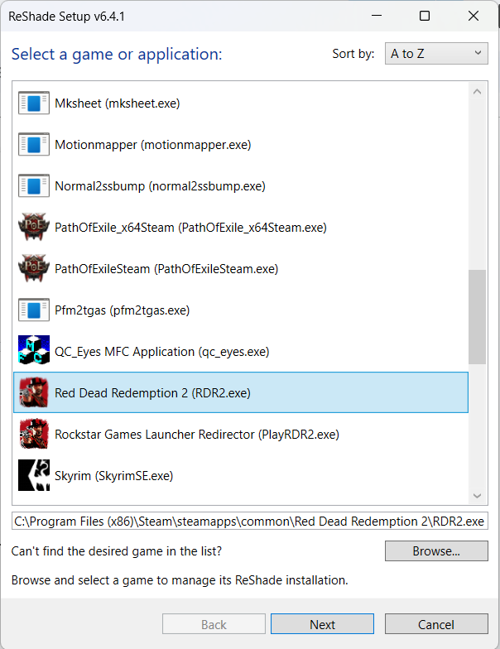The width and height of the screenshot is (500, 649).
Task: Select Mksheet (mksheet.exe) entry text
Action: coord(118,103)
